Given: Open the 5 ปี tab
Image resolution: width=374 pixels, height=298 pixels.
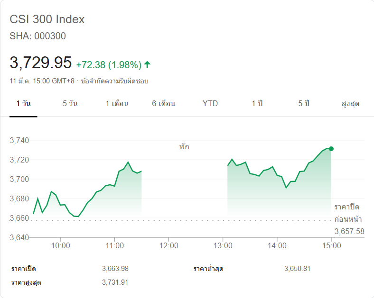Looking at the screenshot, I should tap(304, 103).
